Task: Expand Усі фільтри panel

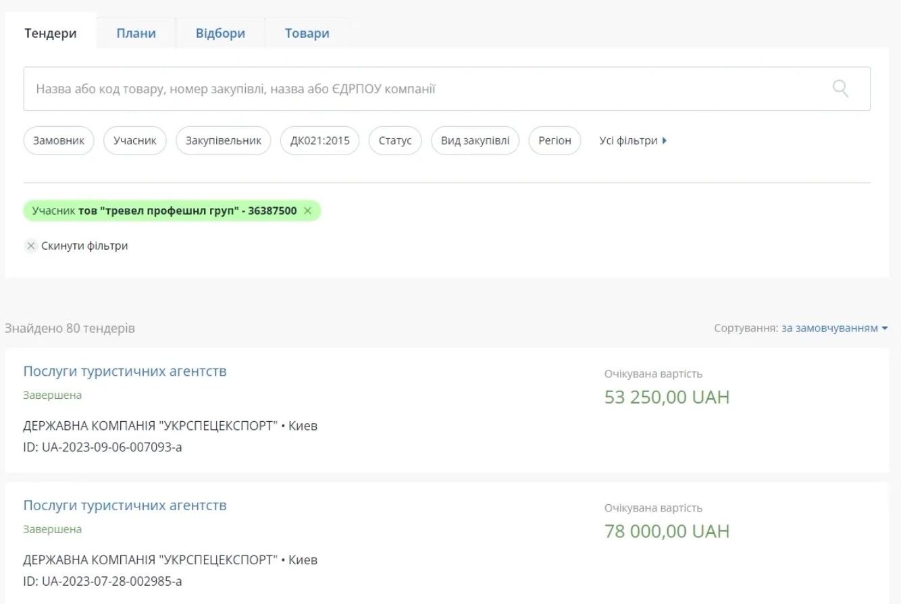Action: (x=633, y=140)
